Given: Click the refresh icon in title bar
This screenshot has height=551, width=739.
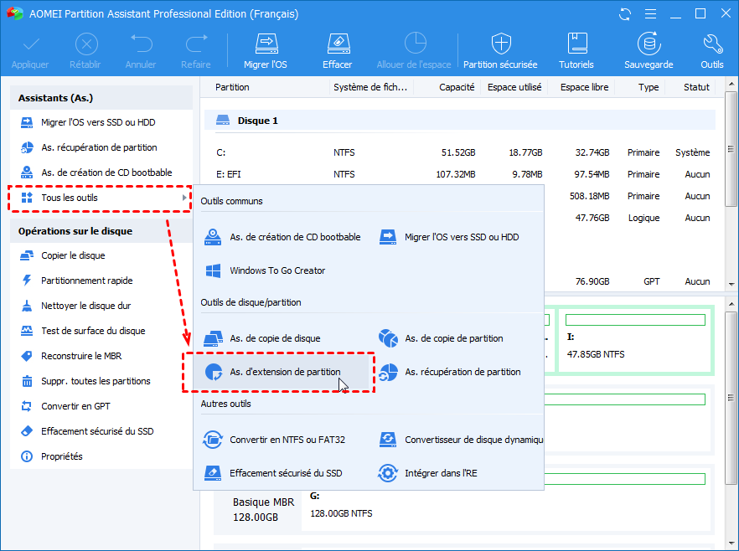Looking at the screenshot, I should coord(625,14).
